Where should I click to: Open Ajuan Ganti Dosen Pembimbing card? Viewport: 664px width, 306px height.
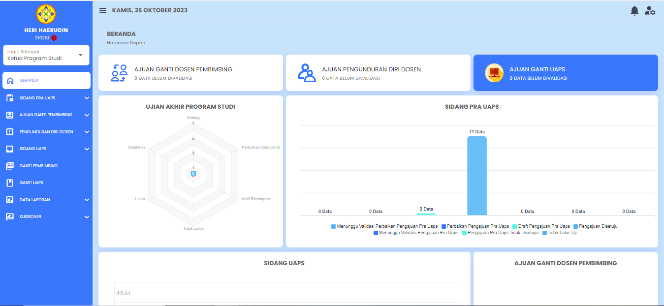[190, 73]
